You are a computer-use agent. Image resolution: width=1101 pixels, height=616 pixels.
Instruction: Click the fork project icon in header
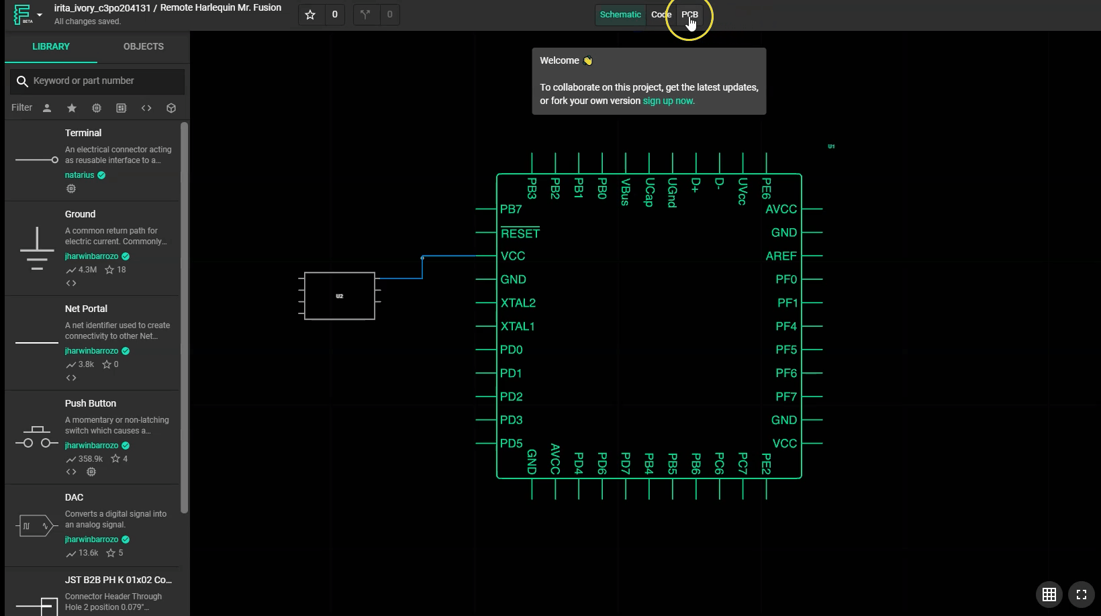[x=365, y=15]
